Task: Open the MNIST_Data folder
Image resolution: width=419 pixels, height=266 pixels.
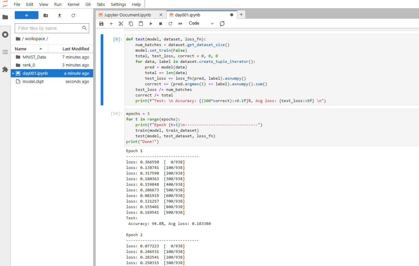Action: [x=34, y=57]
